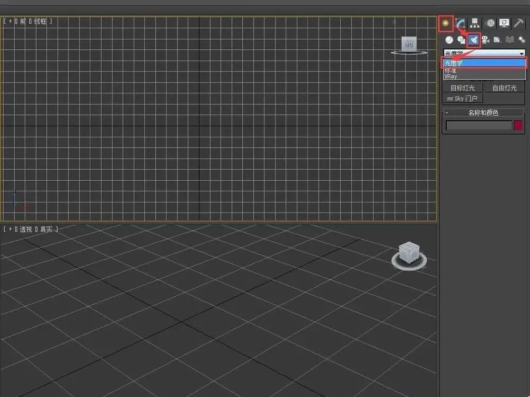Screen dimensions: 530x397
Task: Click the object name input field
Action: point(479,126)
